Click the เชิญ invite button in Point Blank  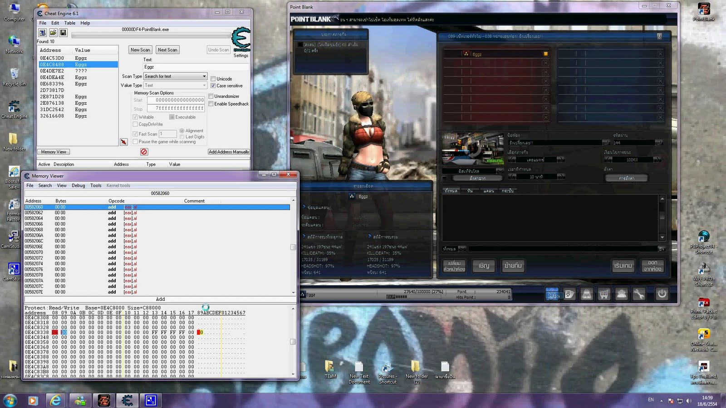coord(484,266)
